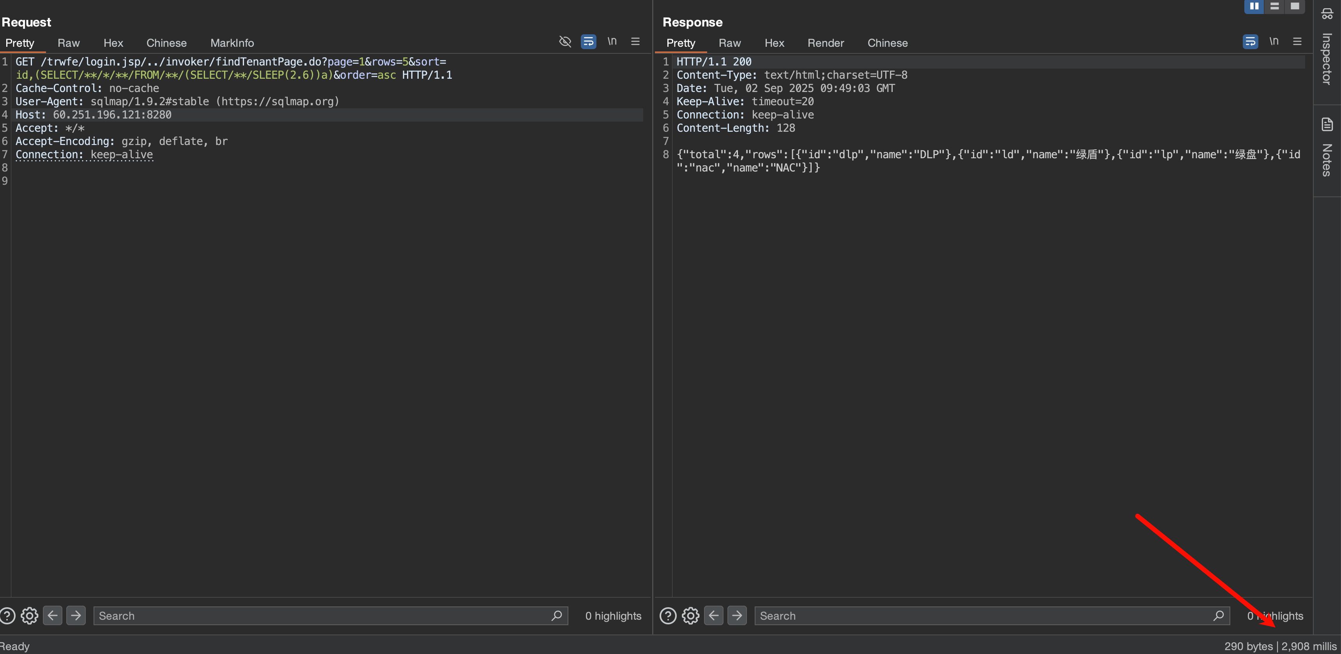Hide non-printable characters eye icon in Request
This screenshot has width=1341, height=654.
(565, 42)
